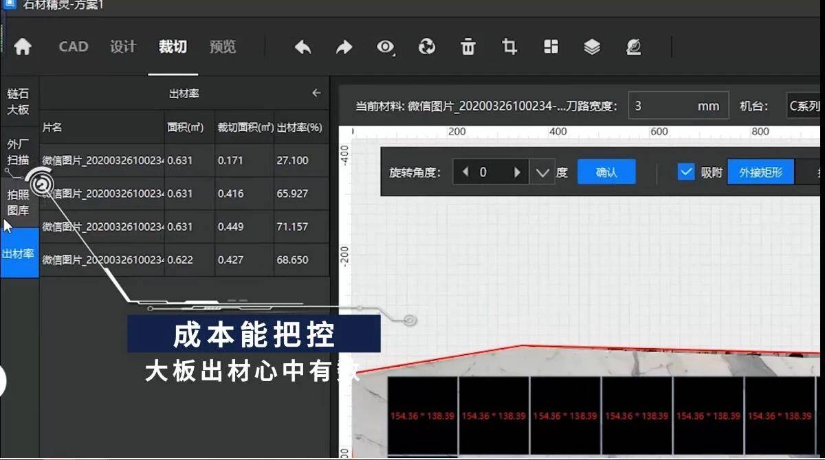Switch to the CAD tab

(73, 47)
